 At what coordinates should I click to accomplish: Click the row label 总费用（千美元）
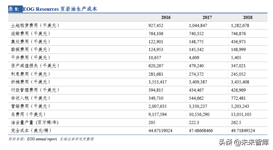coord(28,114)
